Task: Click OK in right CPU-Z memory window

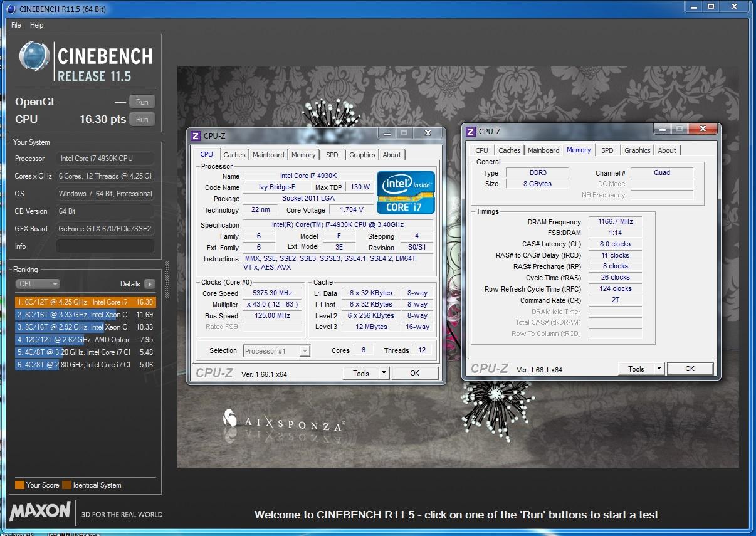Action: click(x=690, y=369)
